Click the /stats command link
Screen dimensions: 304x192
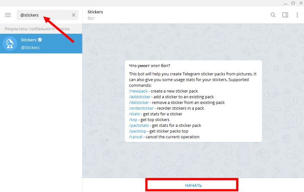click(135, 114)
